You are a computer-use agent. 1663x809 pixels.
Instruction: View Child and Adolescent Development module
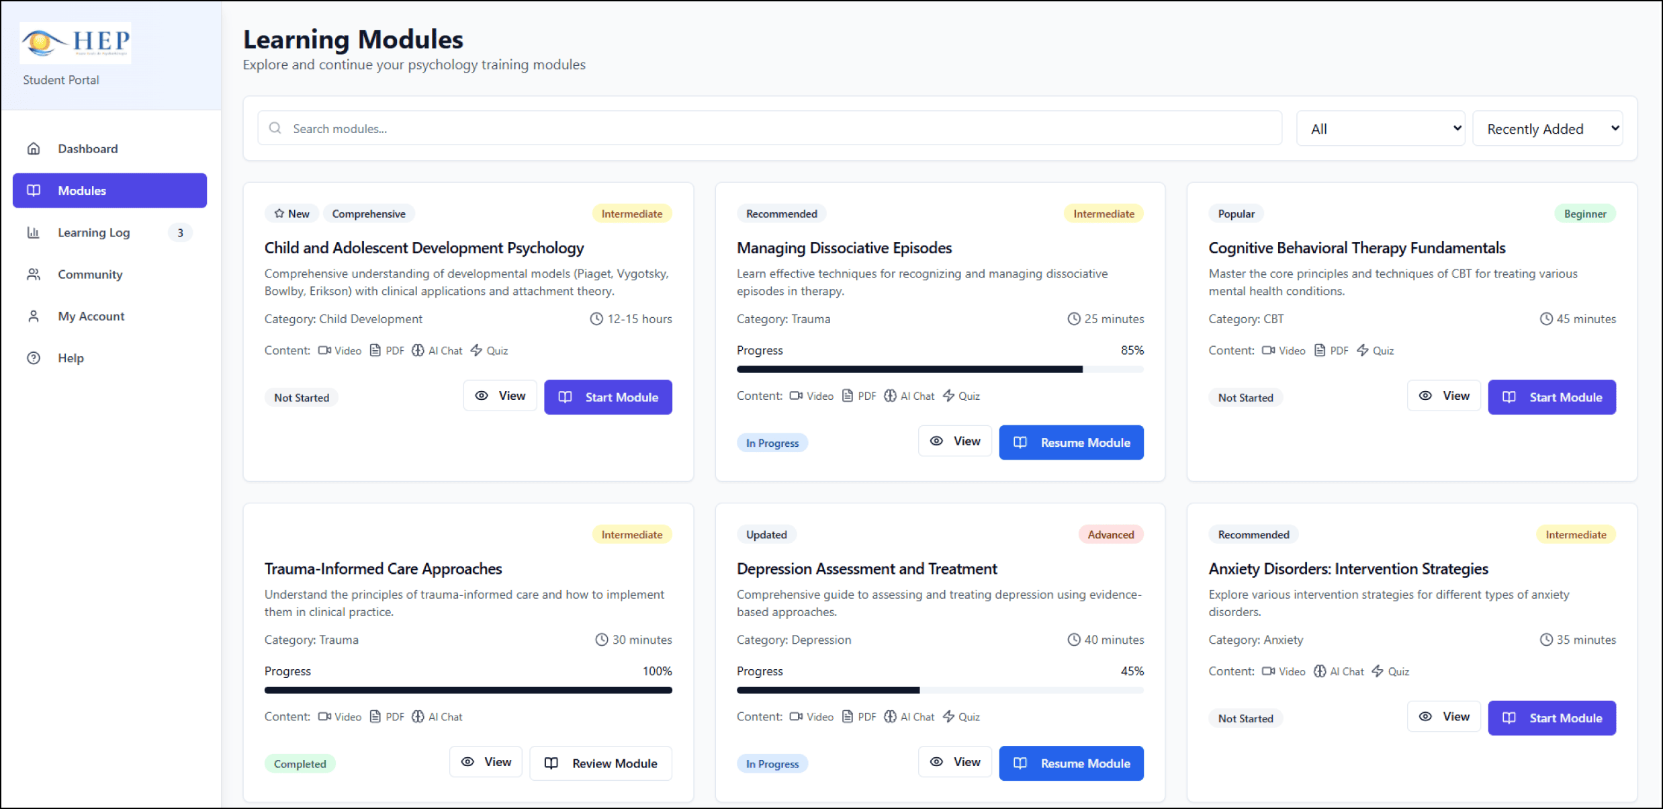click(500, 396)
